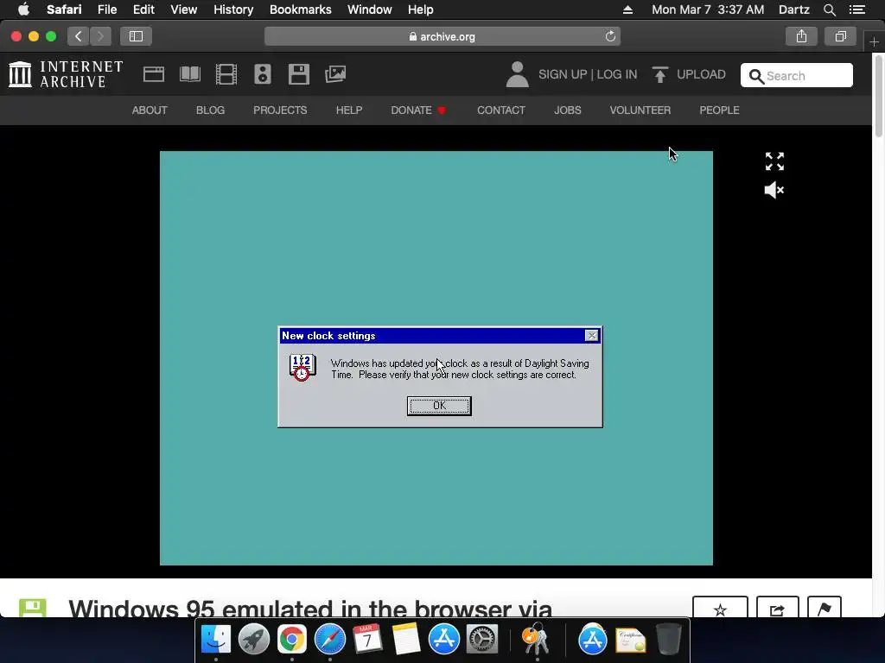Click the share item arrow button
The height and width of the screenshot is (663, 885).
coord(777,608)
